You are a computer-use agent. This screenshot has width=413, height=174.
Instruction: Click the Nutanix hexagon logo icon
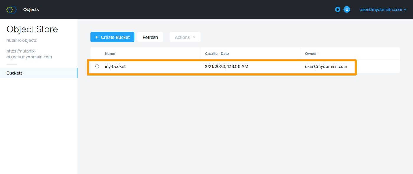tap(11, 10)
